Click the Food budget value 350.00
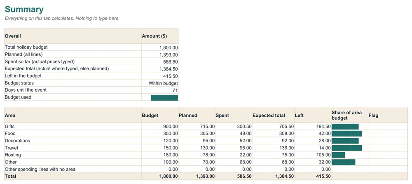 pyautogui.click(x=170, y=134)
